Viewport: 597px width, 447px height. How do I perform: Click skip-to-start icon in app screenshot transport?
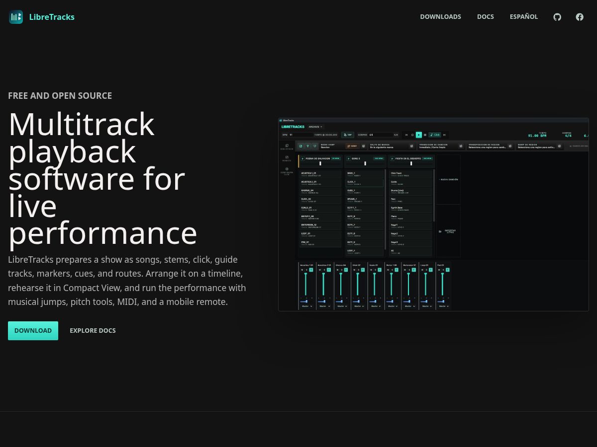coord(406,135)
